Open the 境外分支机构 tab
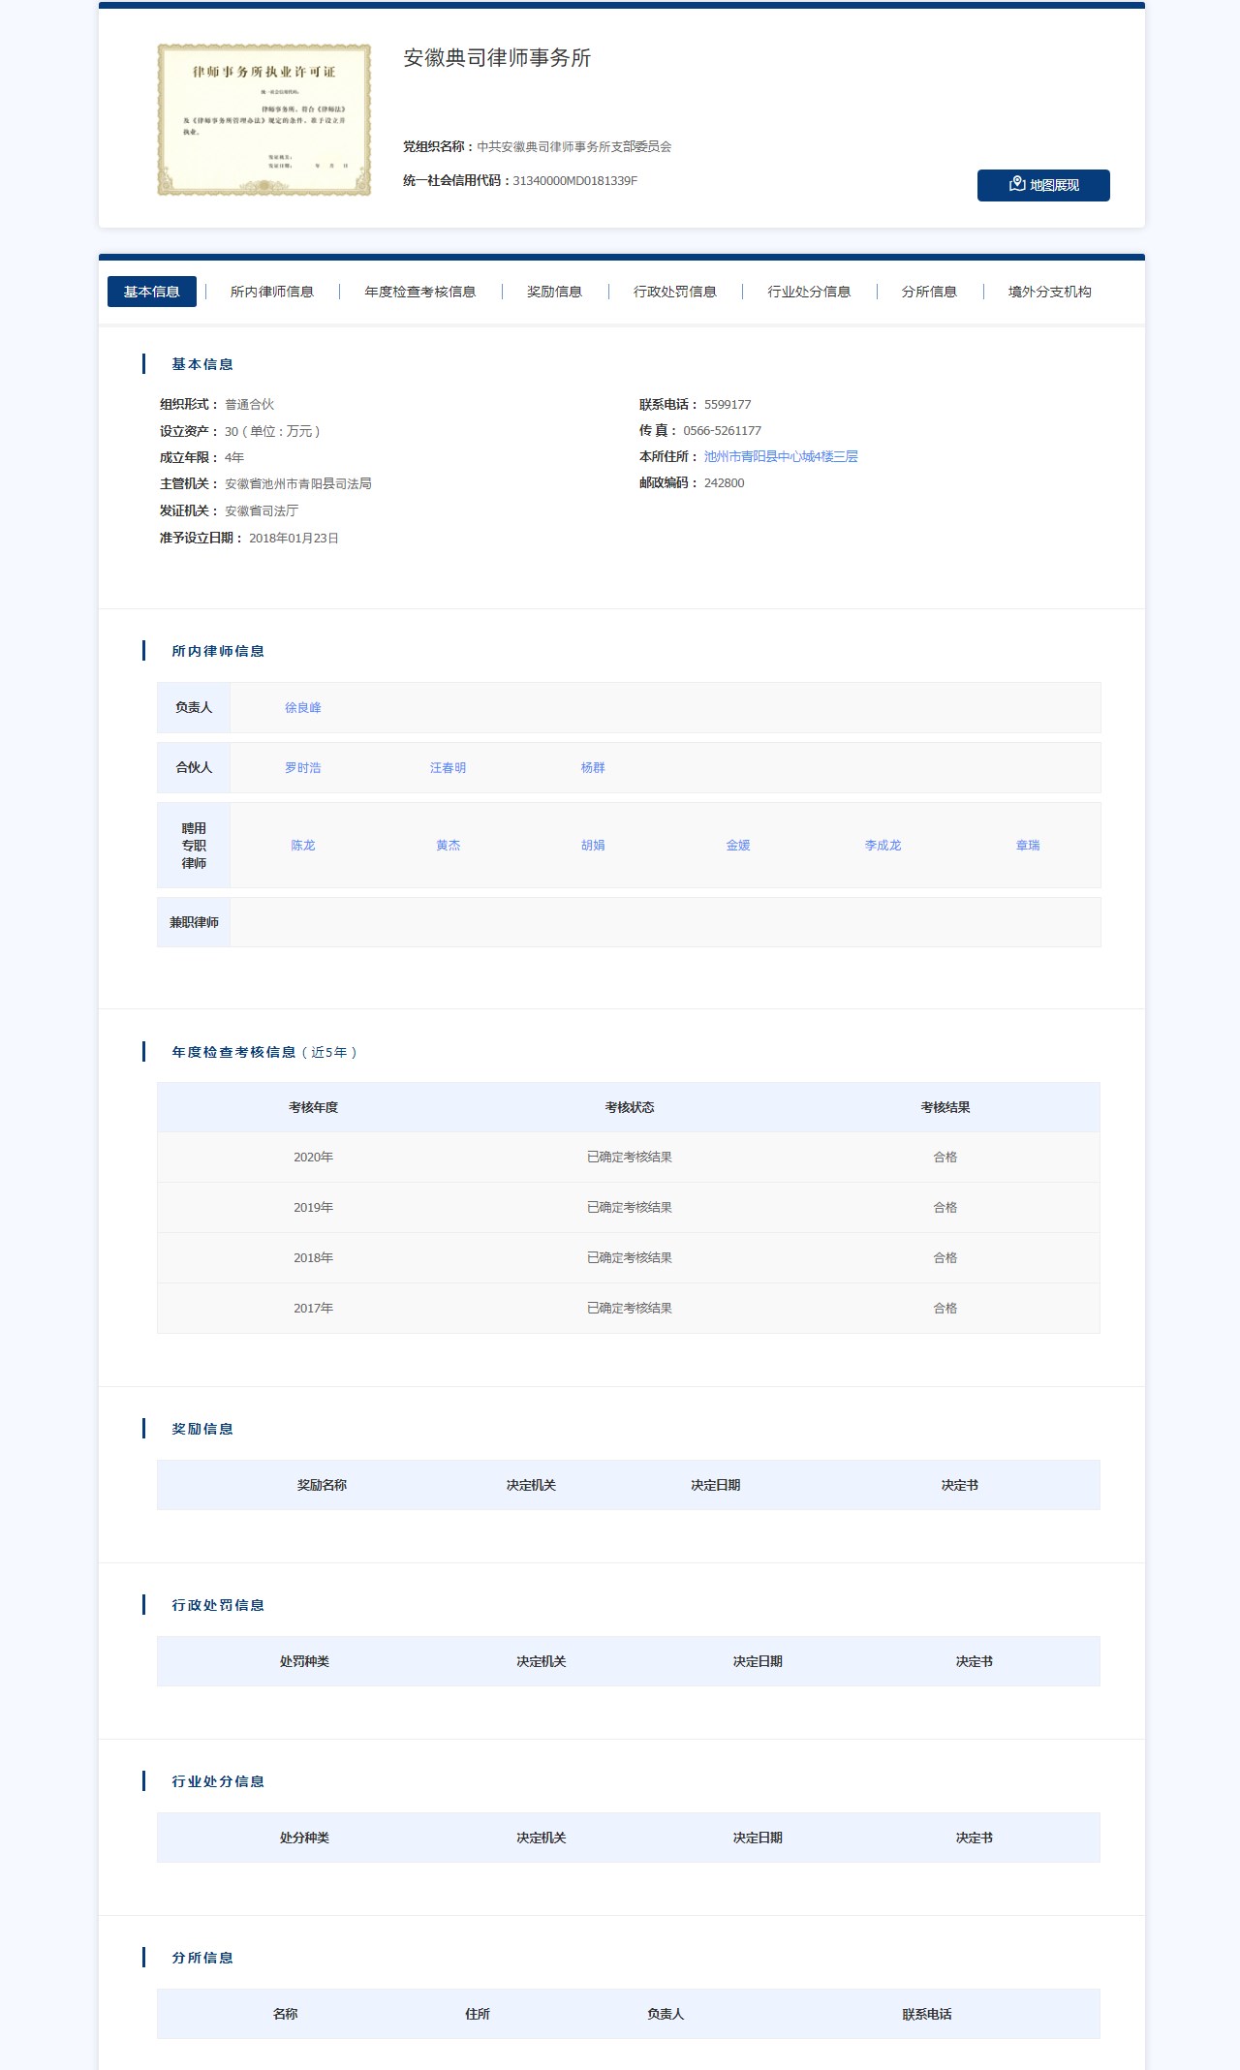This screenshot has width=1240, height=2070. coord(1049,292)
